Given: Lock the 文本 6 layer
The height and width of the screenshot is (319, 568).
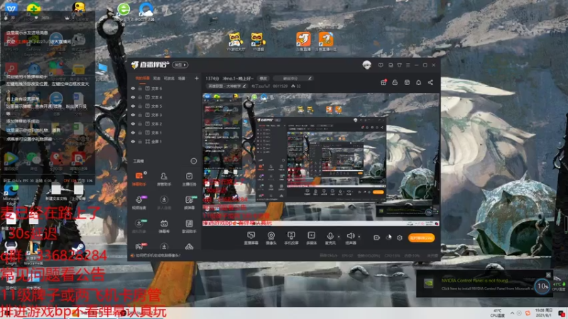Looking at the screenshot, I should [140, 88].
